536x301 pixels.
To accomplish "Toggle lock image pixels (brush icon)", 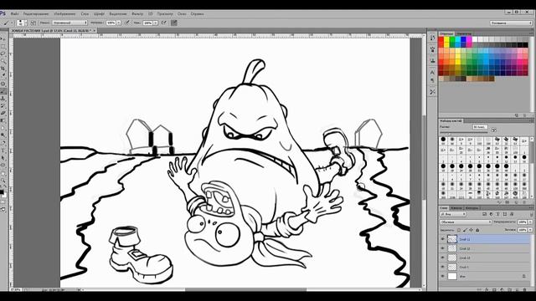I will (x=465, y=230).
